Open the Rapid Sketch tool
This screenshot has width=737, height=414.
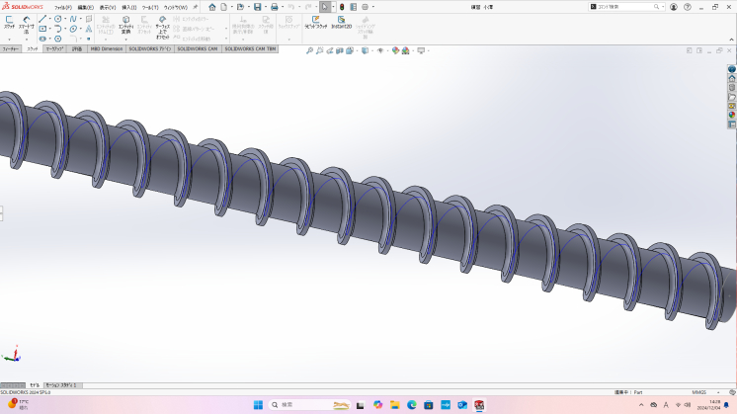(x=315, y=22)
